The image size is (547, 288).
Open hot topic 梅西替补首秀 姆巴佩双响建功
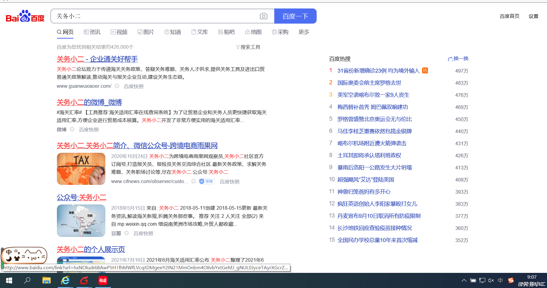(373, 107)
